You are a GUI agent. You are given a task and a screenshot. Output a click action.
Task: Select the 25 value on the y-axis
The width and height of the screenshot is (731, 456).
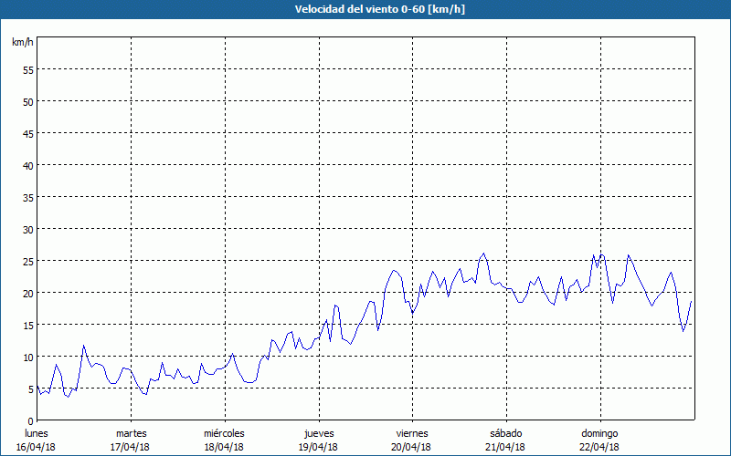(x=27, y=261)
